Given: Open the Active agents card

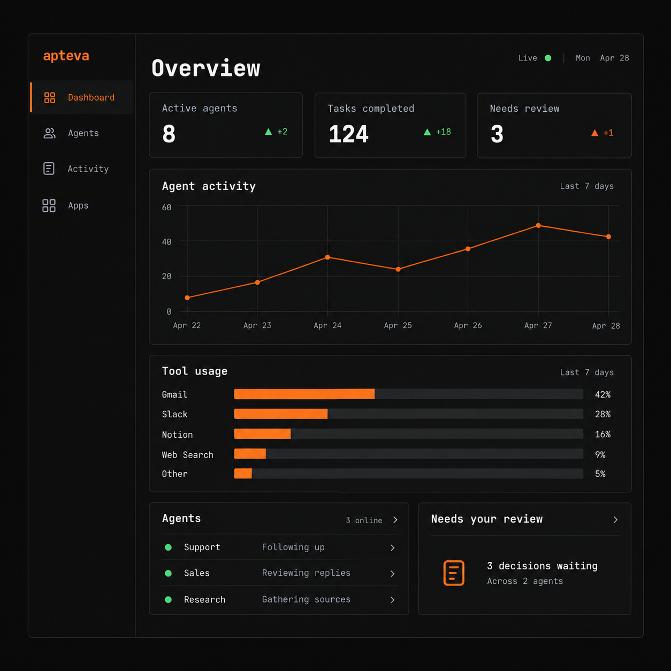Looking at the screenshot, I should pyautogui.click(x=226, y=125).
